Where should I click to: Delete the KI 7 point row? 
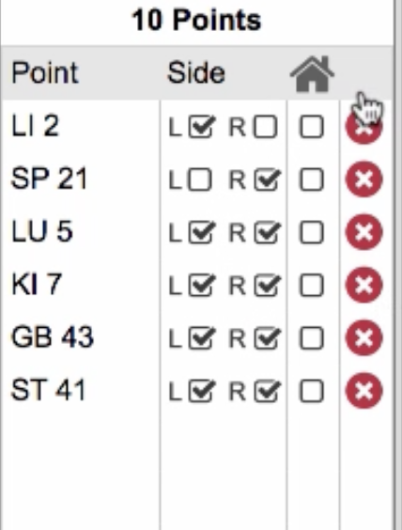click(x=363, y=285)
